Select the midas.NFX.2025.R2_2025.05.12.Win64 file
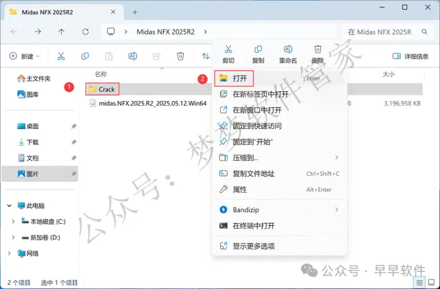This screenshot has width=440, height=289. pyautogui.click(x=148, y=104)
